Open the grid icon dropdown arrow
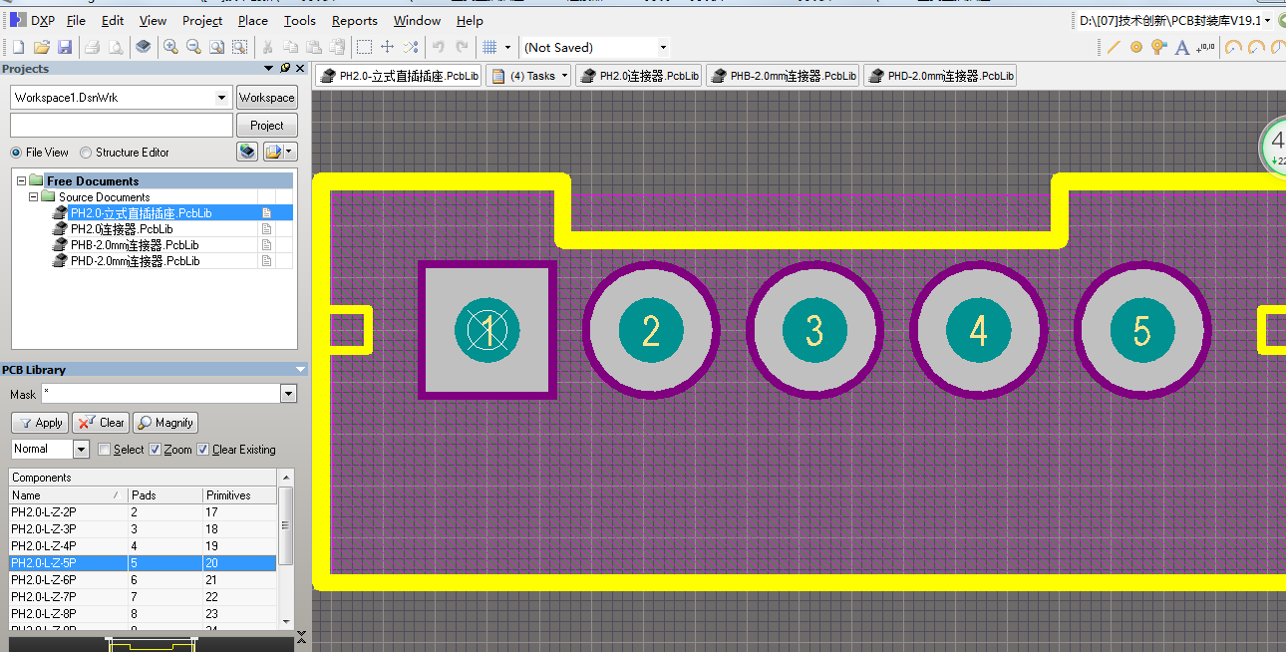This screenshot has height=652, width=1286. (507, 47)
